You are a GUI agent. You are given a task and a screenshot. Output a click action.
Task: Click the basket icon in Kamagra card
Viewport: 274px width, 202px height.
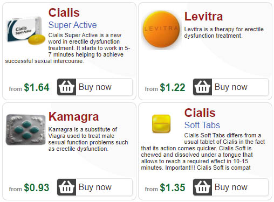[x=66, y=187]
